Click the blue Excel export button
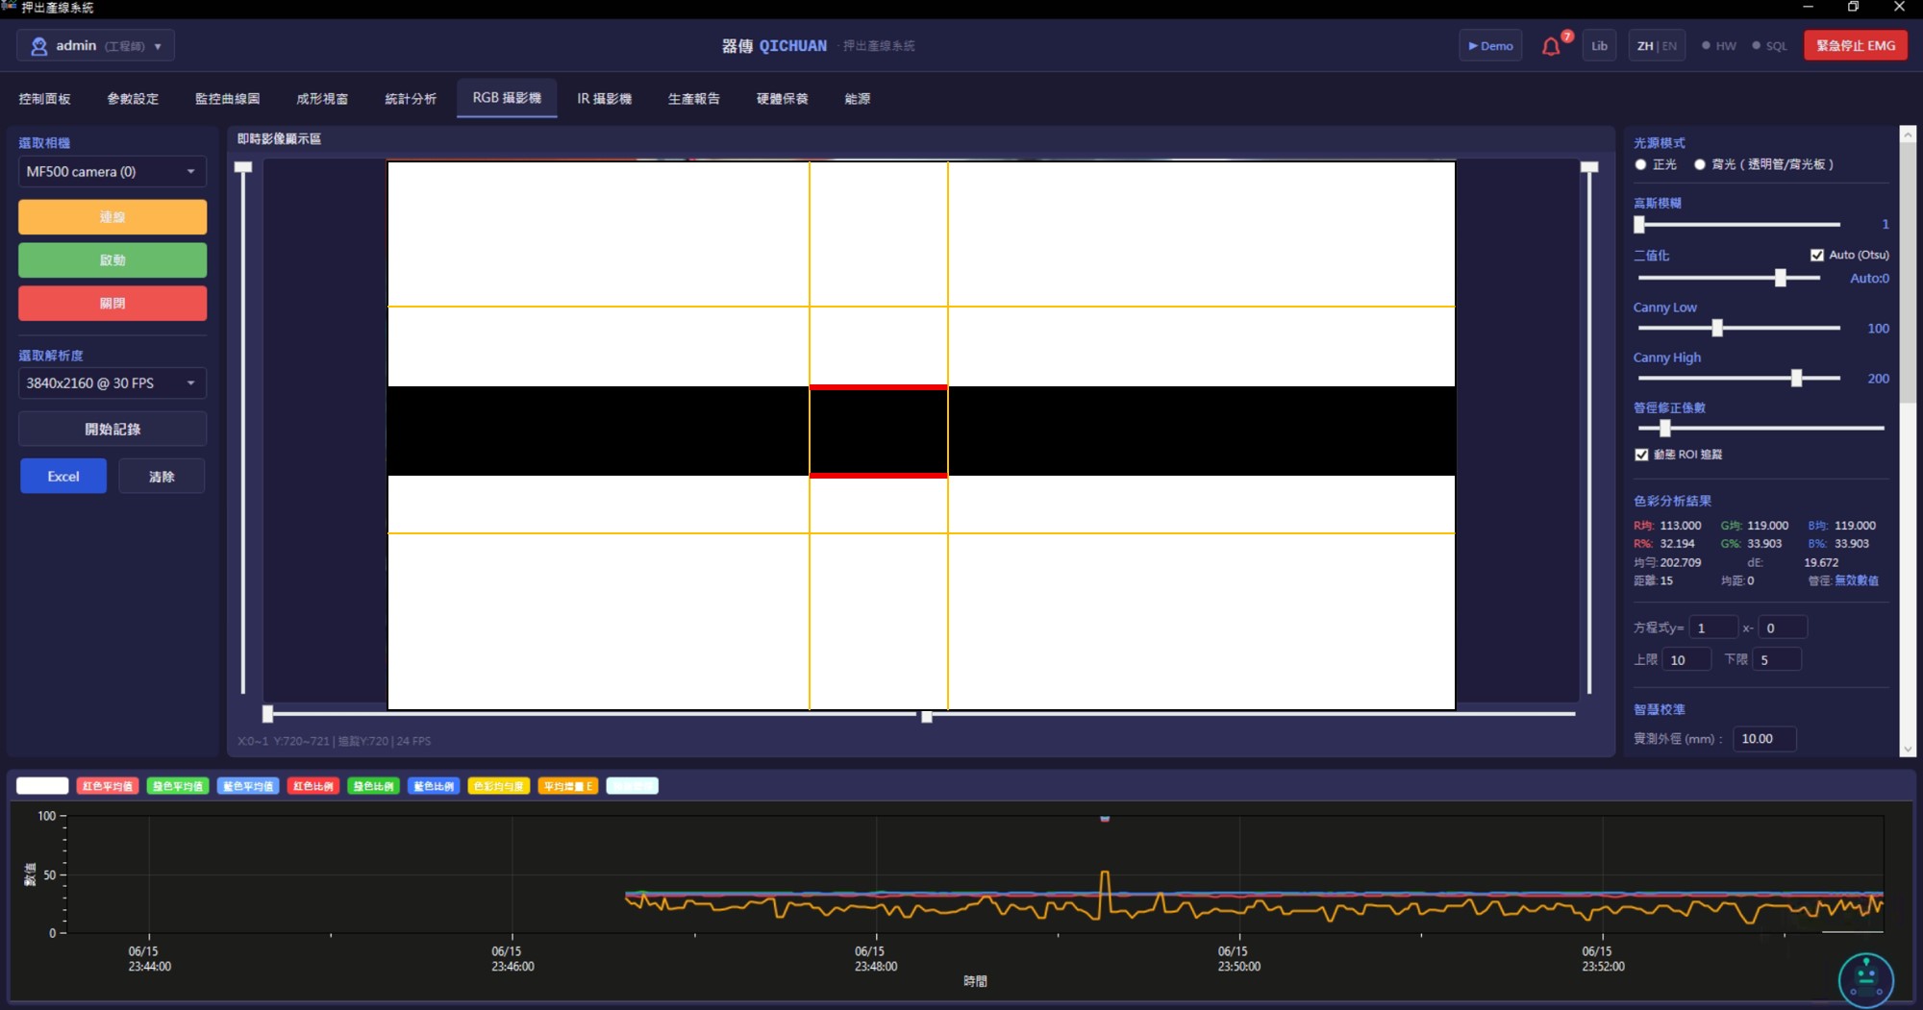The image size is (1923, 1010). (x=63, y=476)
